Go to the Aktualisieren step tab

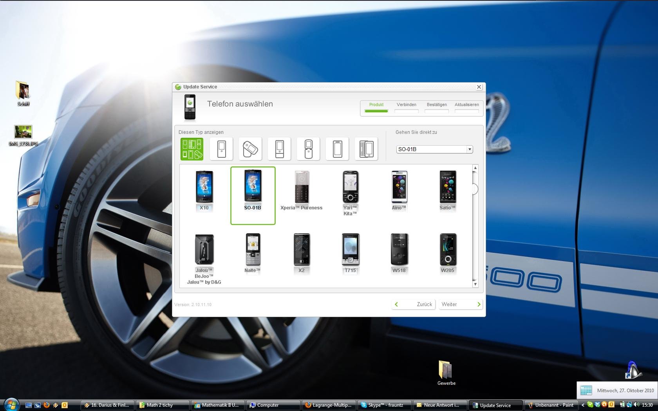[x=467, y=107]
